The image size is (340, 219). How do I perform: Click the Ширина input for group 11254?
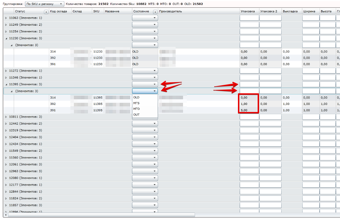click(x=311, y=31)
